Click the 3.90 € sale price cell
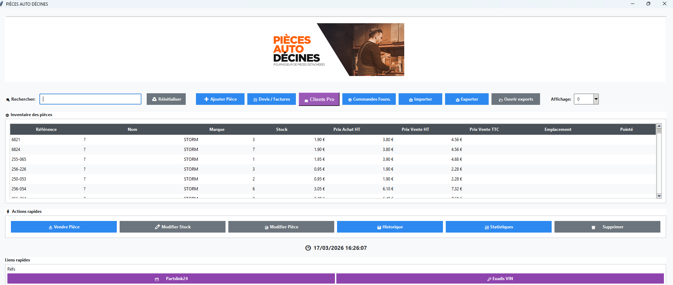Screen dimensions: 673x285 tap(388, 159)
